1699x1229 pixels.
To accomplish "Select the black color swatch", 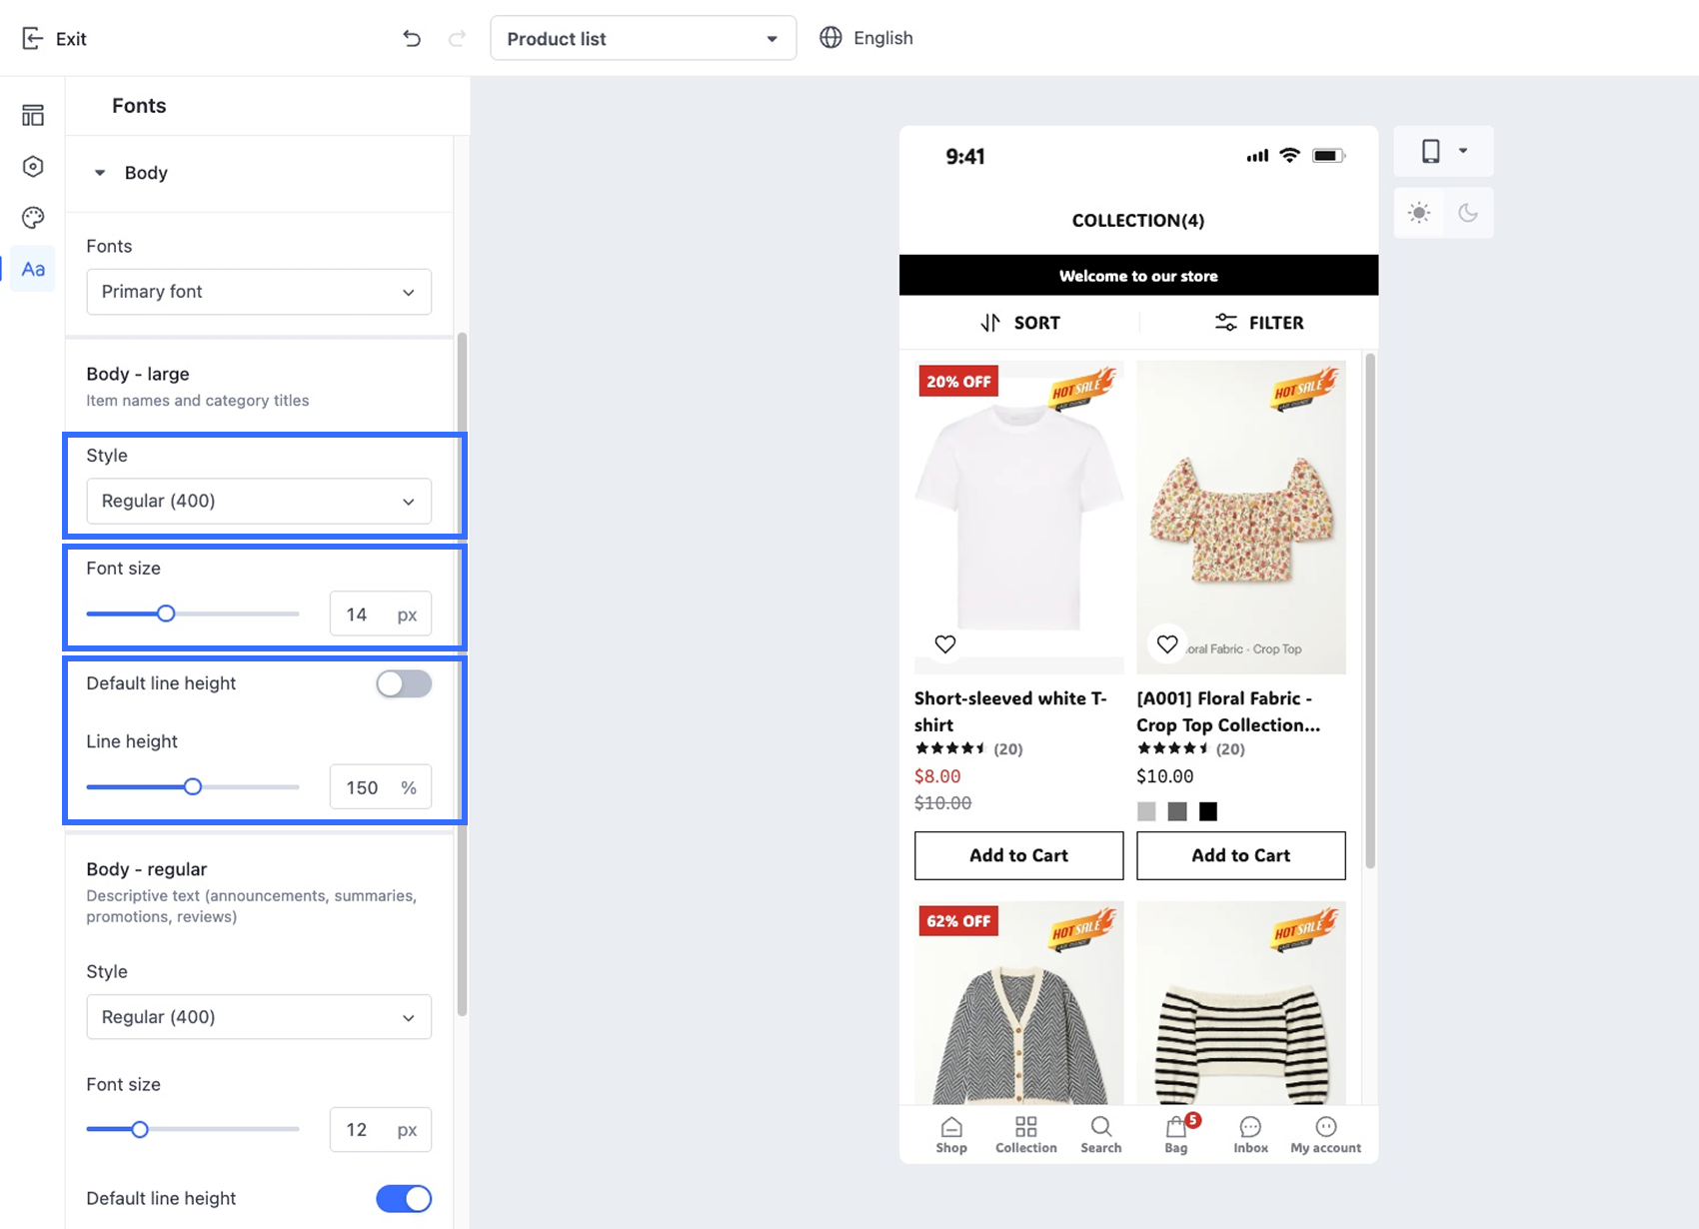I will (1208, 811).
